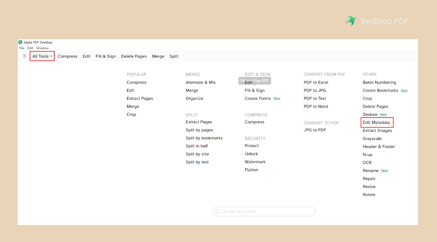Open JPG to PDF converter
Screen dimensions: 437x242
click(315, 130)
